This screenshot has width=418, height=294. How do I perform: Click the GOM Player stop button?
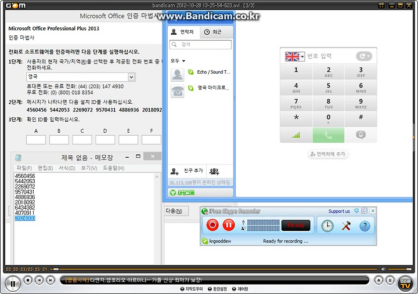click(28, 280)
